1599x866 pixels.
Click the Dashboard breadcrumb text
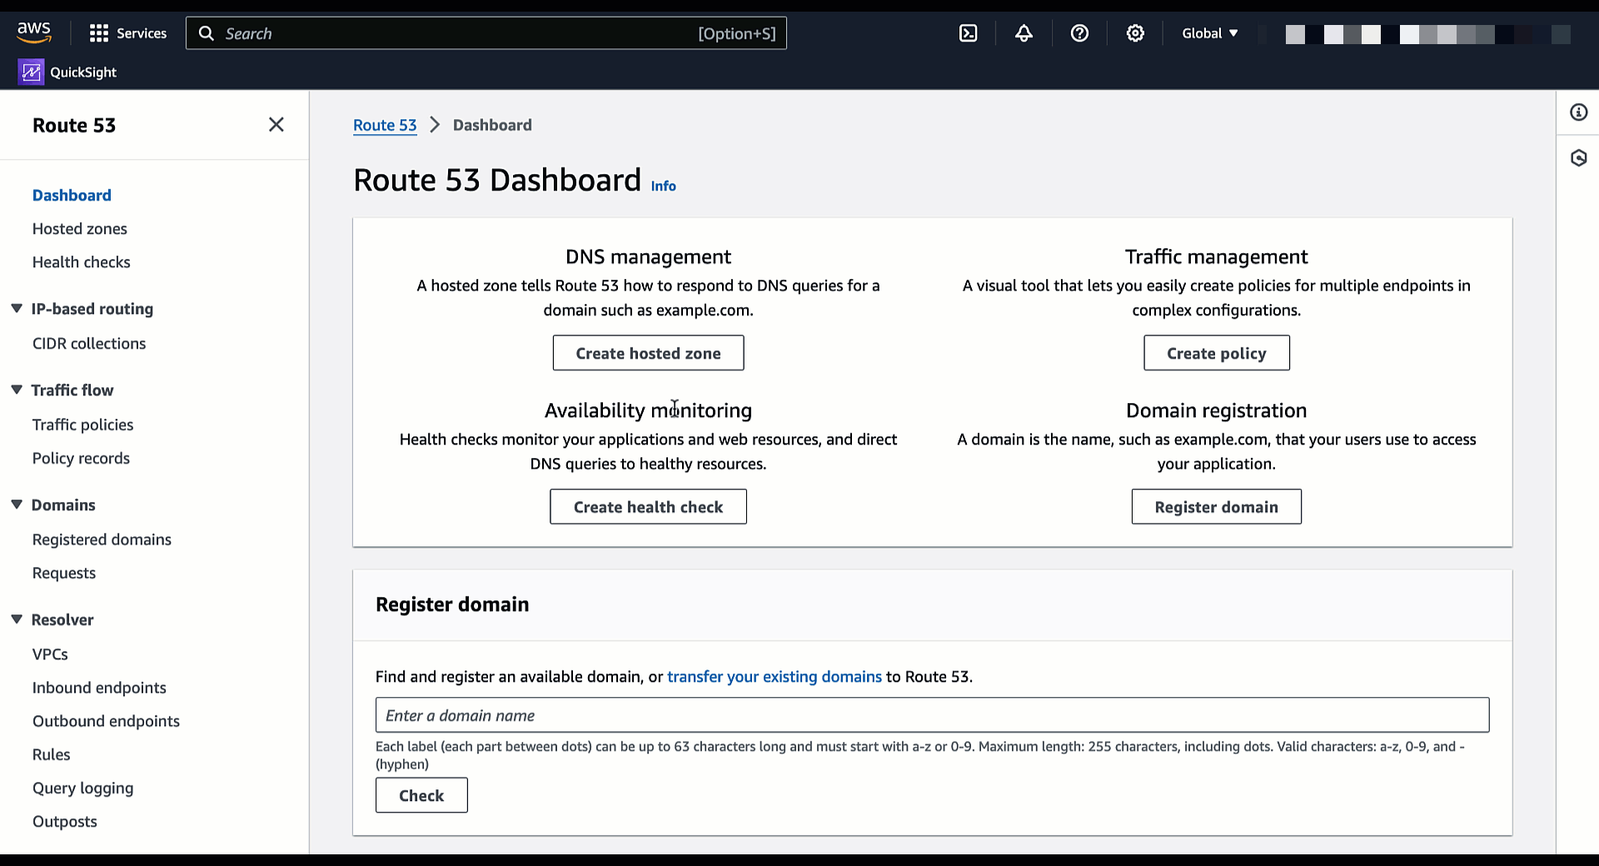492,126
